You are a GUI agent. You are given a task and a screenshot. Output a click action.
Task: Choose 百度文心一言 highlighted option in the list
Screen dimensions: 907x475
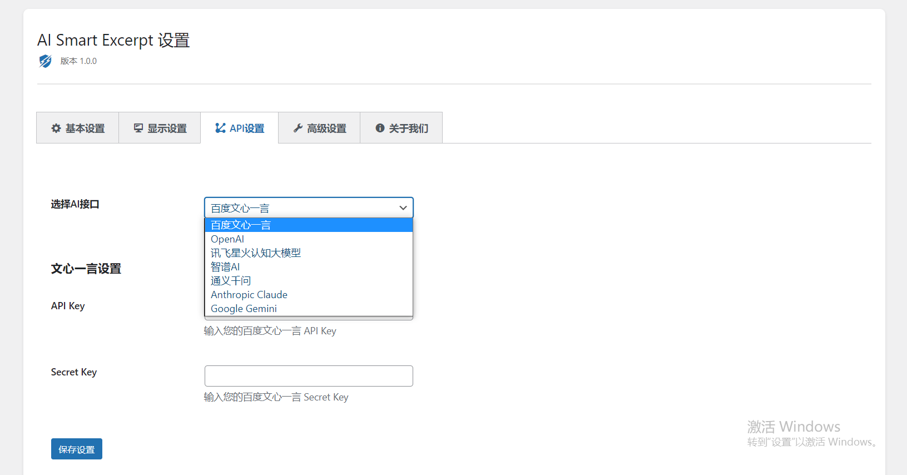309,225
